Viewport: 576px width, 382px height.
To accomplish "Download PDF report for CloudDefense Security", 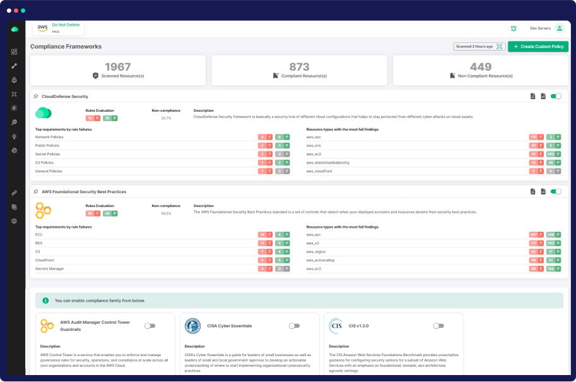I will 533,97.
